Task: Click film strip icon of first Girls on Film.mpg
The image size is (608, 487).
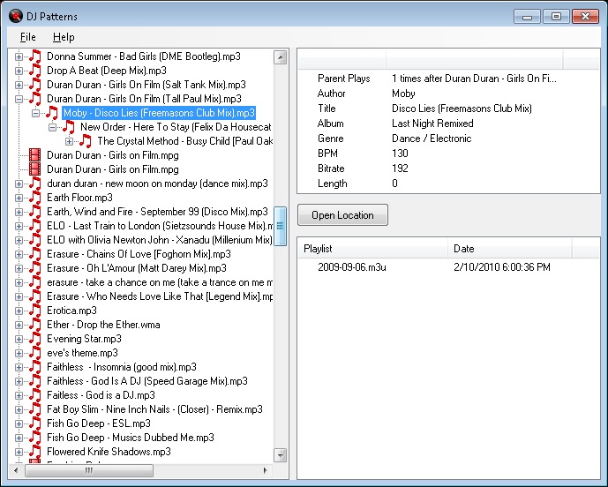Action: 35,155
